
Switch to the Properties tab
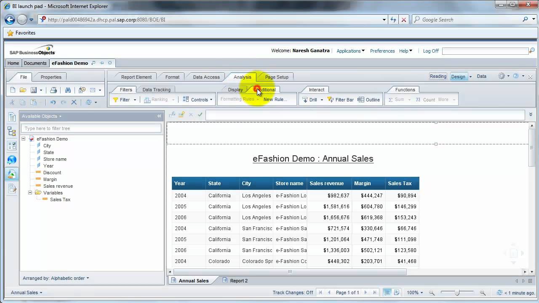51,77
